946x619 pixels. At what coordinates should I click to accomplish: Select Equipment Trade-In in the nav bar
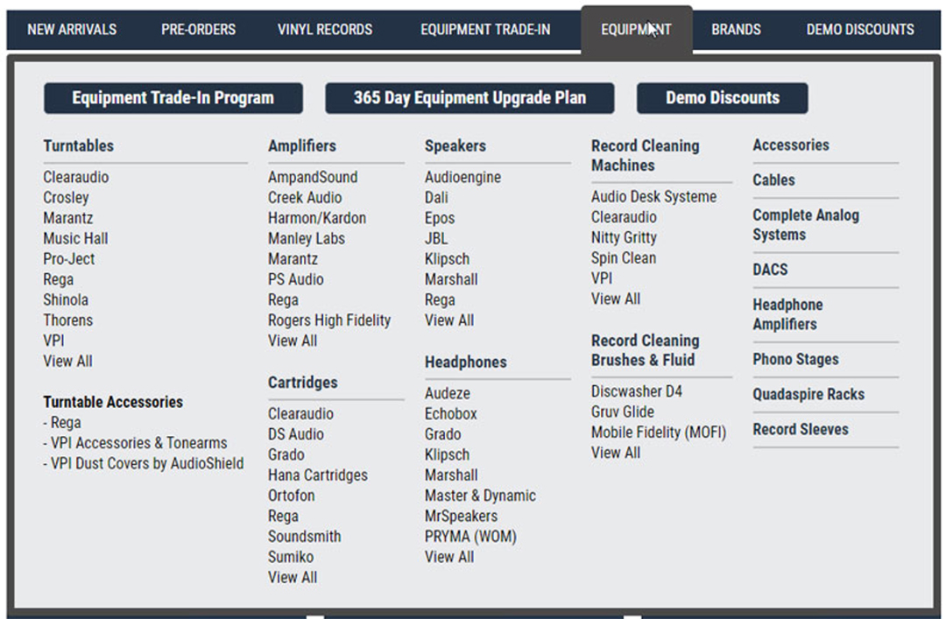point(485,30)
